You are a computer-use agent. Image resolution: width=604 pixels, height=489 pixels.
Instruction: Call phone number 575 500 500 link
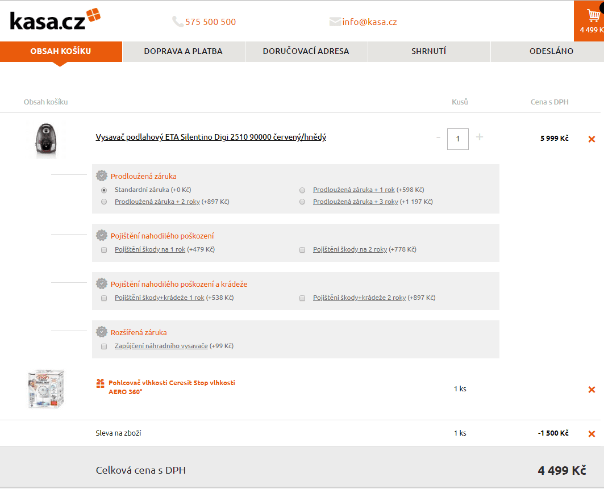click(x=211, y=22)
